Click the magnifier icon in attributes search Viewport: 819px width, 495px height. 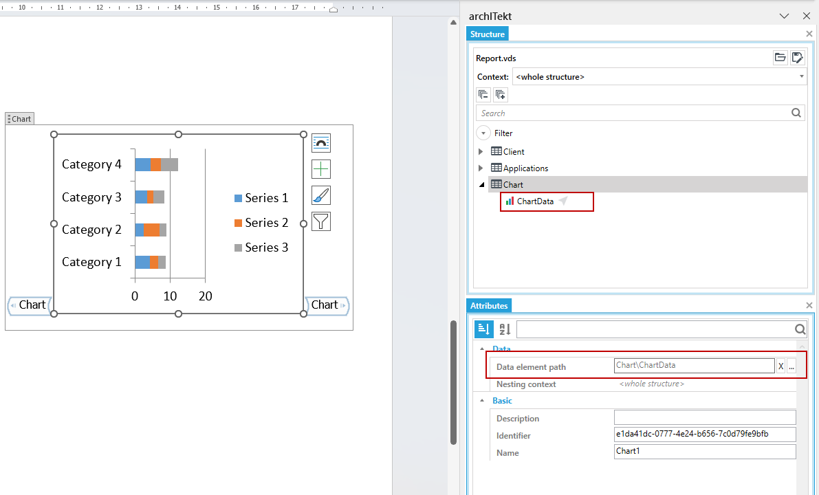800,329
